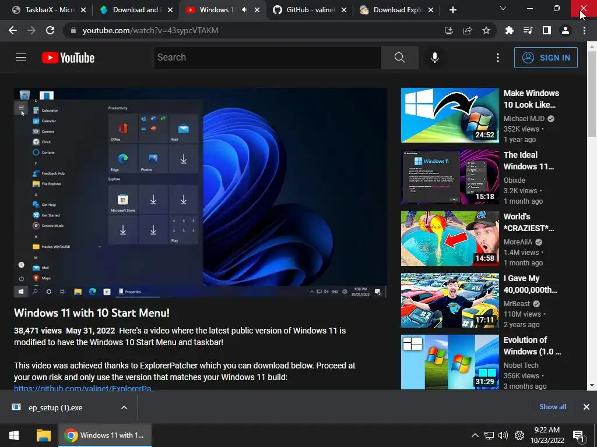Open 'Make Windows 10 Look Like' video thumbnail

[x=449, y=115]
